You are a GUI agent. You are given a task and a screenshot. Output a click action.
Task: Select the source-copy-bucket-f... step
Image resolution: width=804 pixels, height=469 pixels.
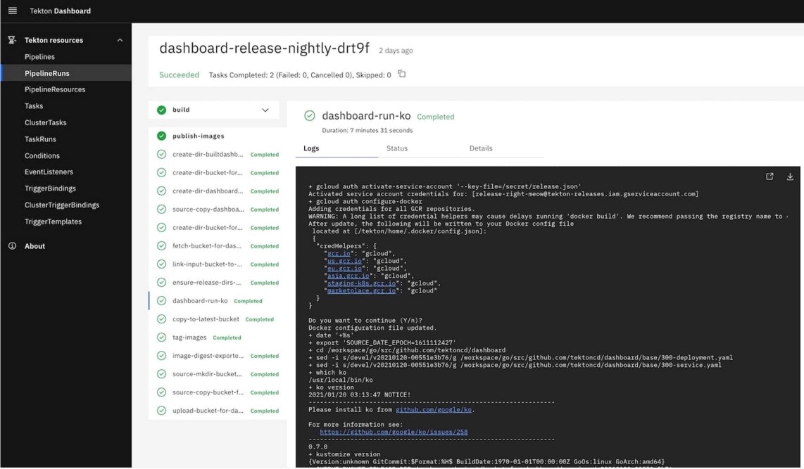click(x=218, y=393)
